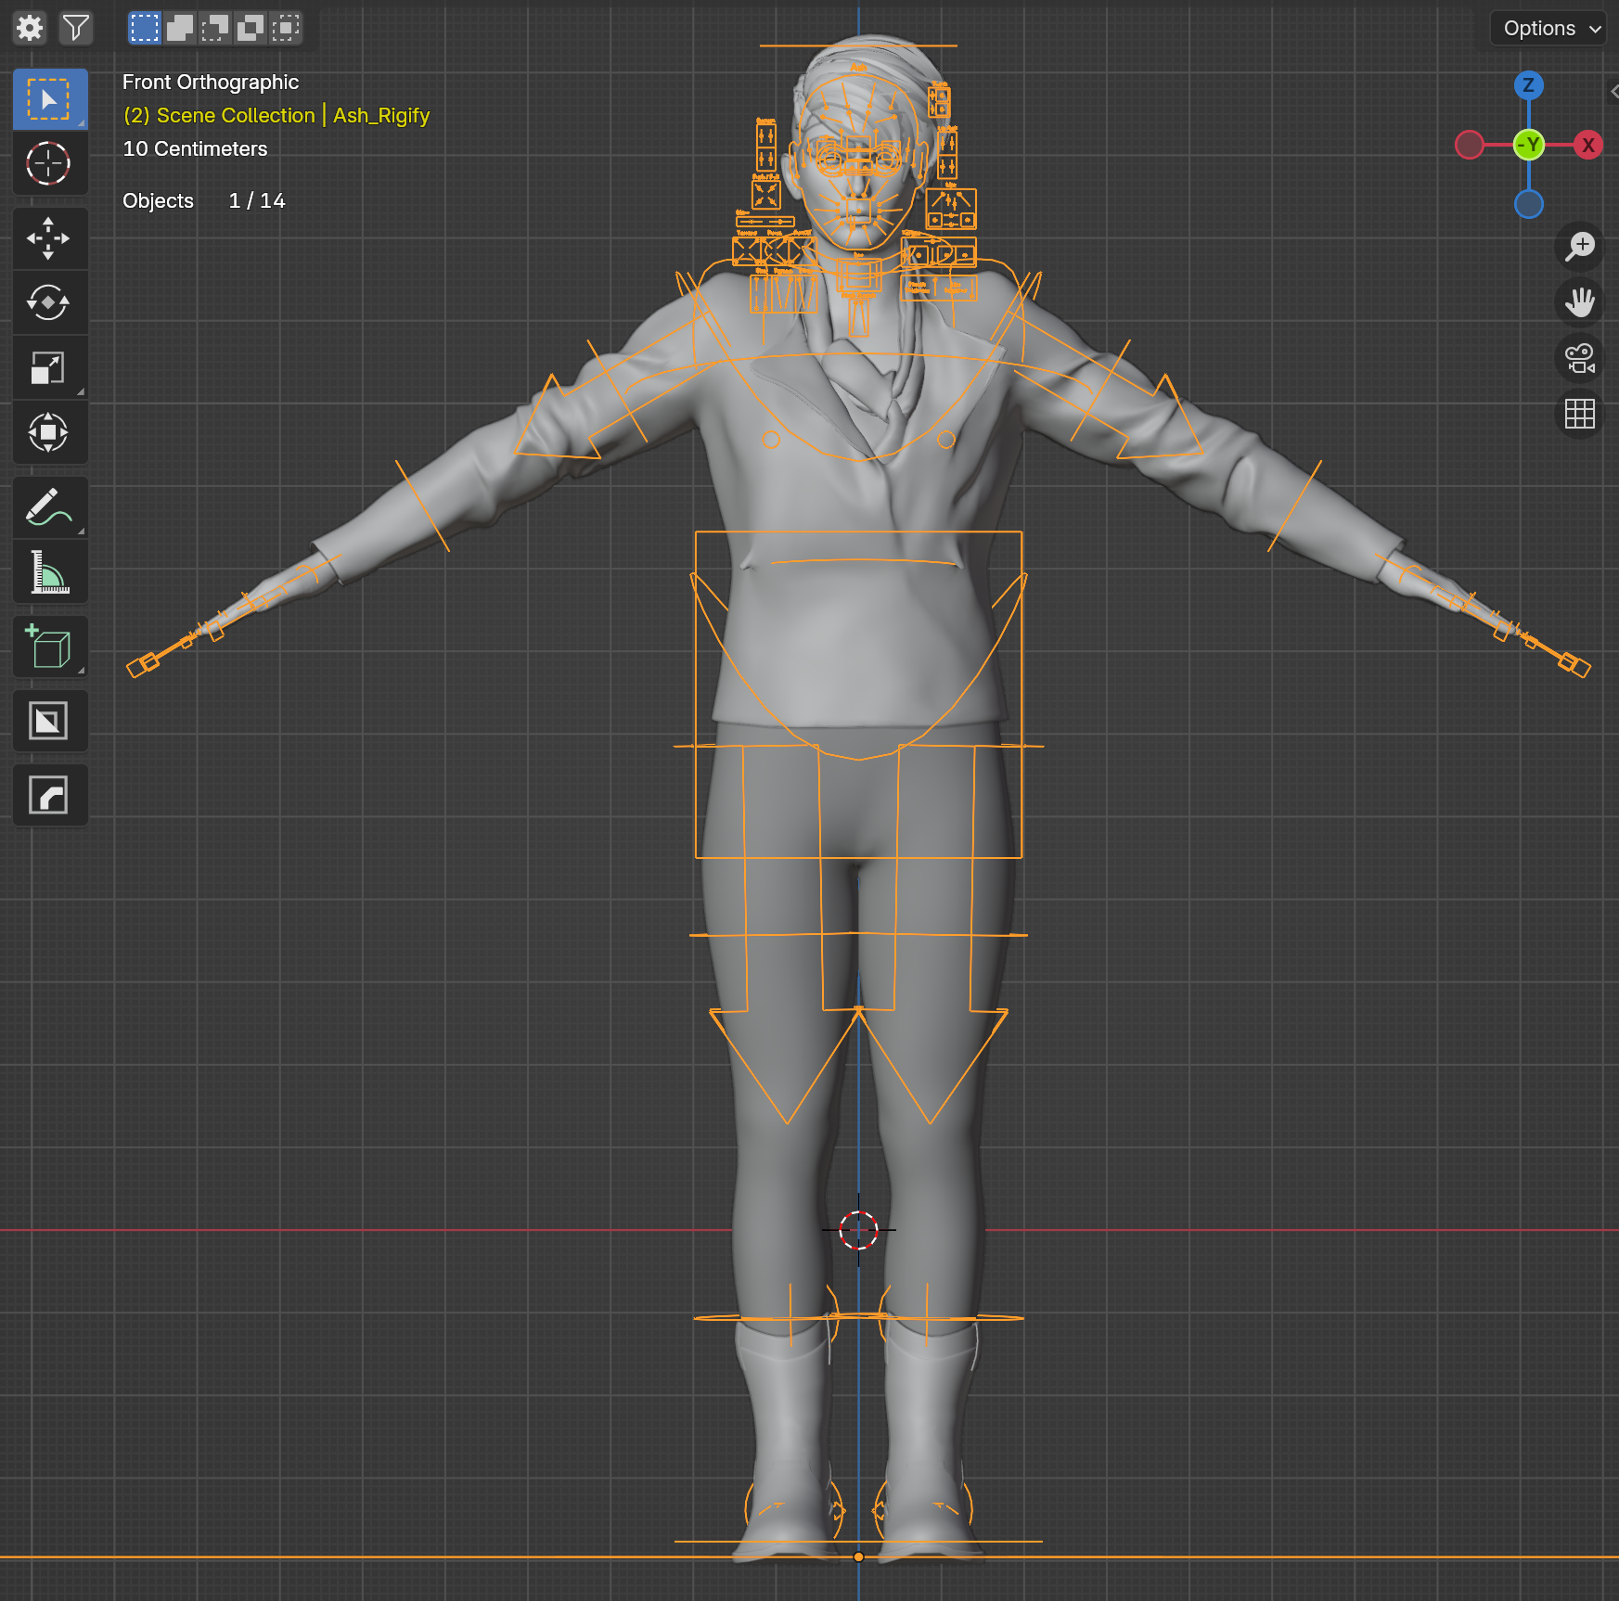The image size is (1619, 1601).
Task: Set selection mode to Subtract
Action: click(x=215, y=28)
